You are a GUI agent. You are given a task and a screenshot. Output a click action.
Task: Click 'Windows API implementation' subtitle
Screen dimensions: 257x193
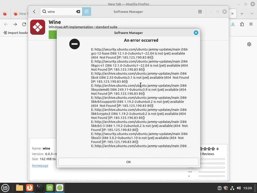coord(83,27)
